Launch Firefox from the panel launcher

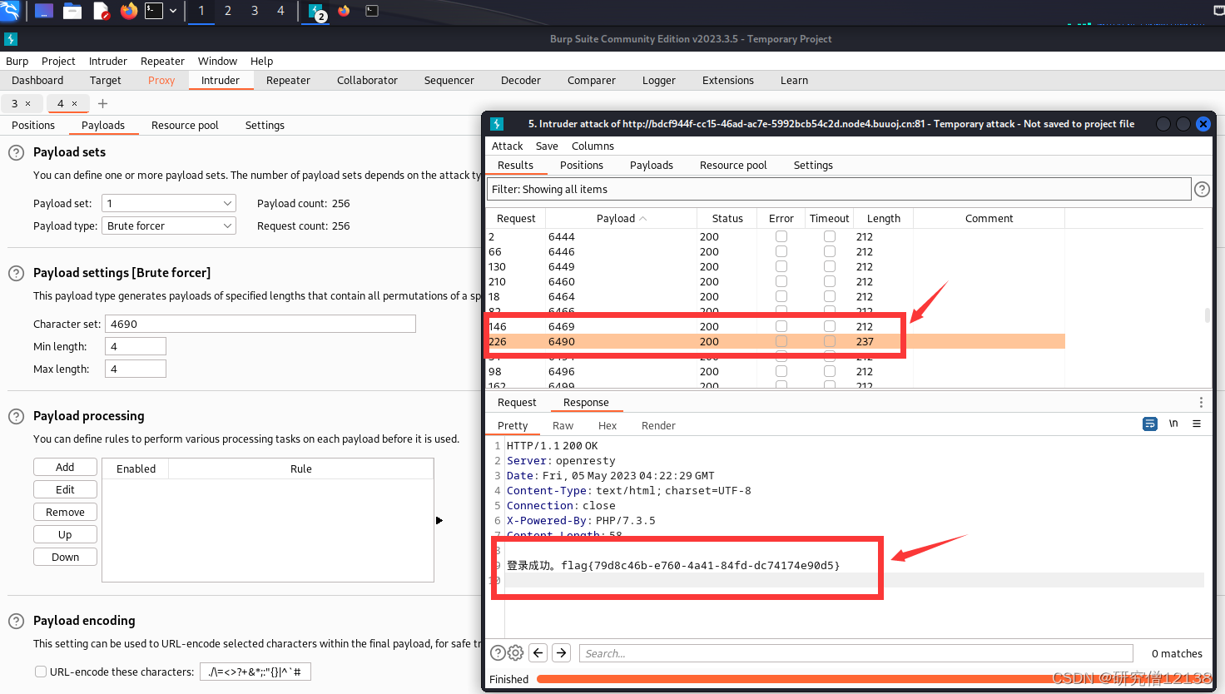pos(128,11)
